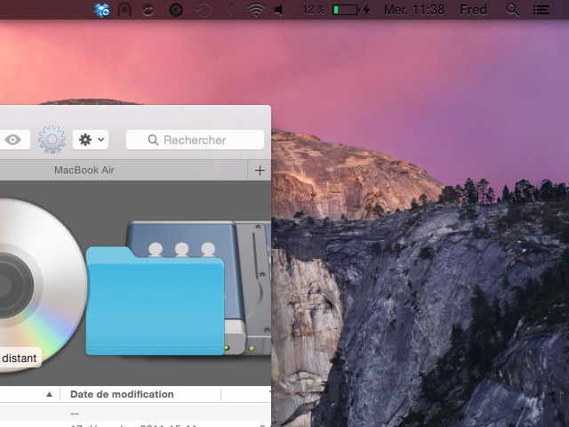Click the 12 % battery percentage

[x=314, y=10]
